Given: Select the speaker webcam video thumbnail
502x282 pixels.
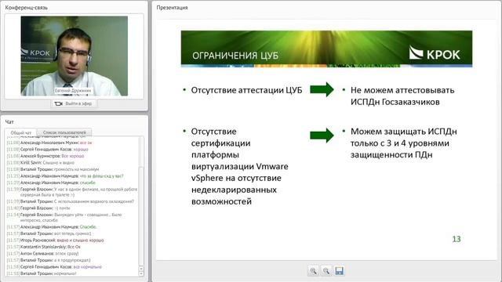Looking at the screenshot, I should click(x=75, y=56).
